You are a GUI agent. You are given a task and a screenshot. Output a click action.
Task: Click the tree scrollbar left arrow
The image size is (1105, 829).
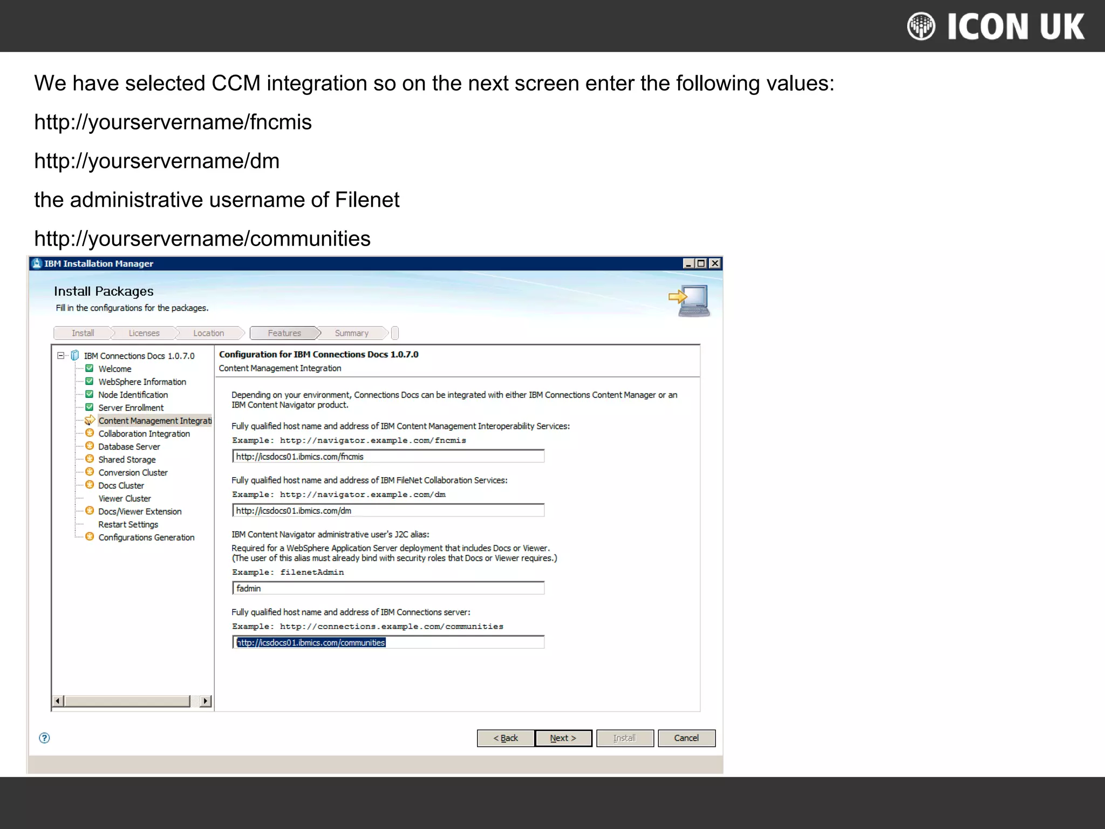pyautogui.click(x=58, y=701)
